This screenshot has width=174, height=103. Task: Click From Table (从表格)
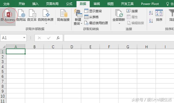(x=91, y=17)
